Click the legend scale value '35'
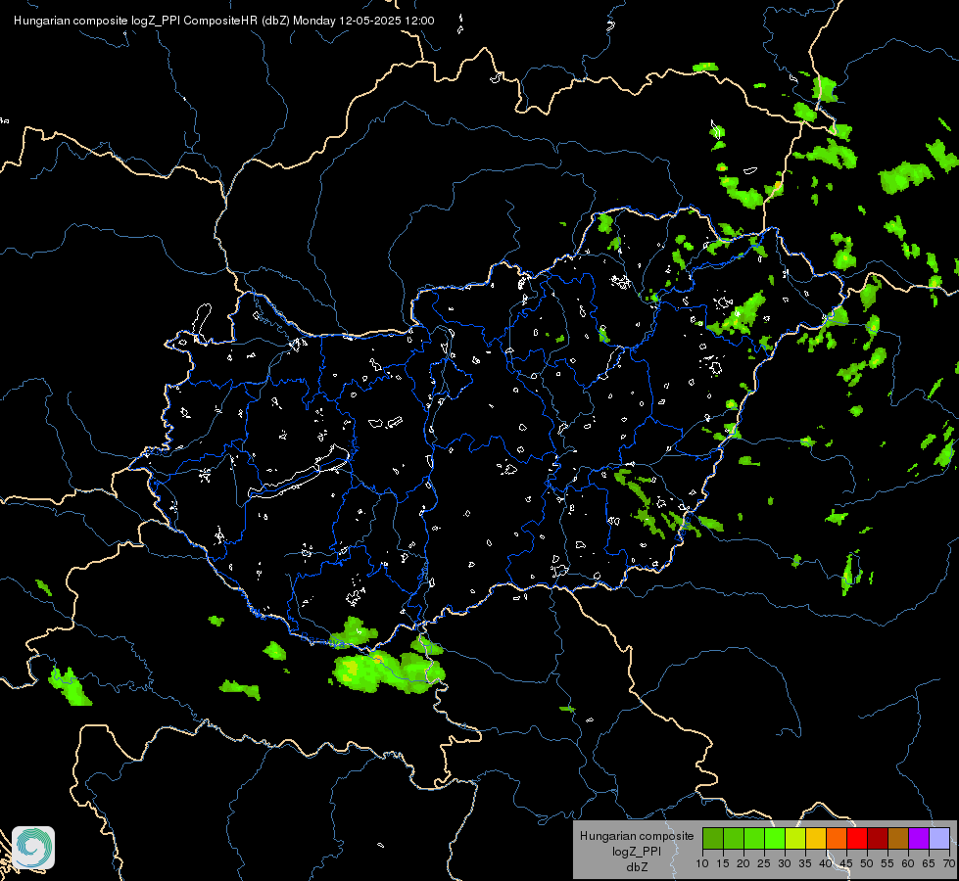Viewport: 959px width, 881px height. pyautogui.click(x=805, y=864)
